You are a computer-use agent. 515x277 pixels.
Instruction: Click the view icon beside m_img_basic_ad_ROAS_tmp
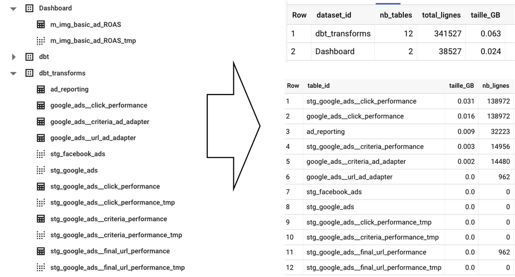coord(41,41)
